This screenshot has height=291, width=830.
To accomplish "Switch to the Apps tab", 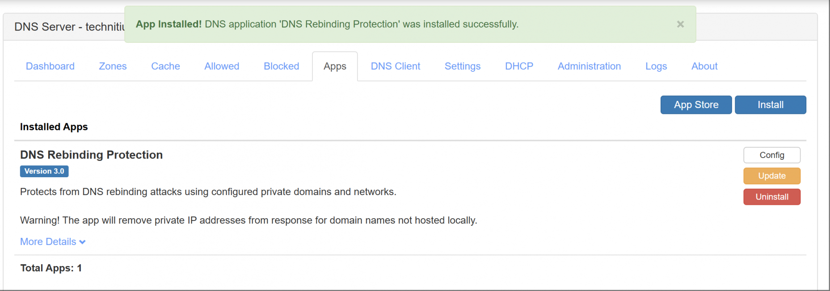I will tap(334, 66).
